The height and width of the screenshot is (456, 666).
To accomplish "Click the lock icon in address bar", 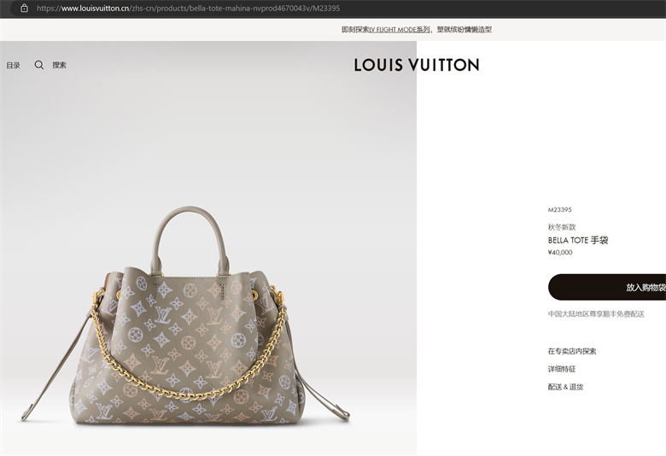I will coord(24,8).
